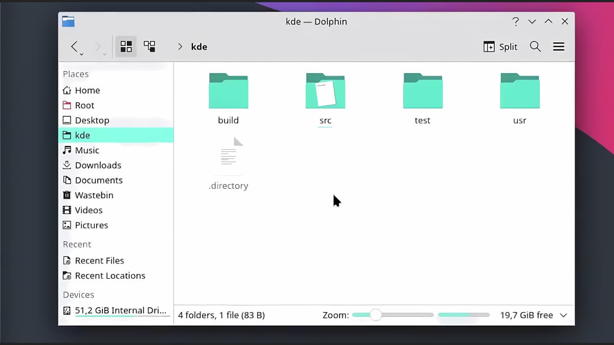
Task: Click the 'test' folder name label
Action: 423,121
